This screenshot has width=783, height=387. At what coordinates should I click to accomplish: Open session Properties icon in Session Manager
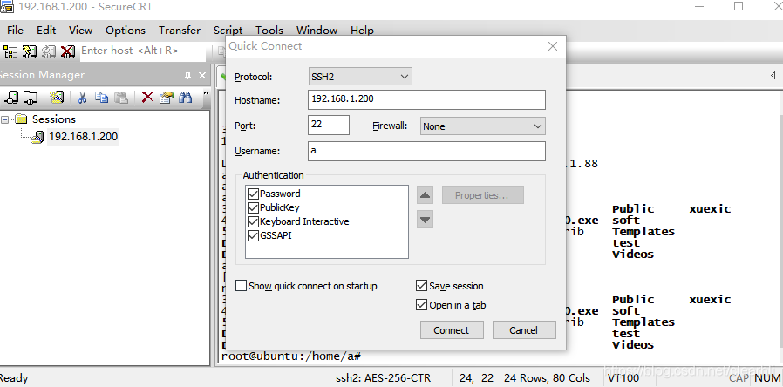click(166, 97)
